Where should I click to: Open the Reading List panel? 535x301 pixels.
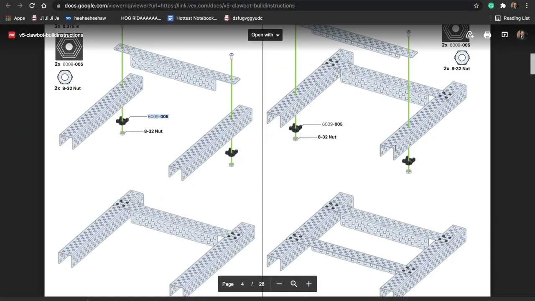[512, 18]
